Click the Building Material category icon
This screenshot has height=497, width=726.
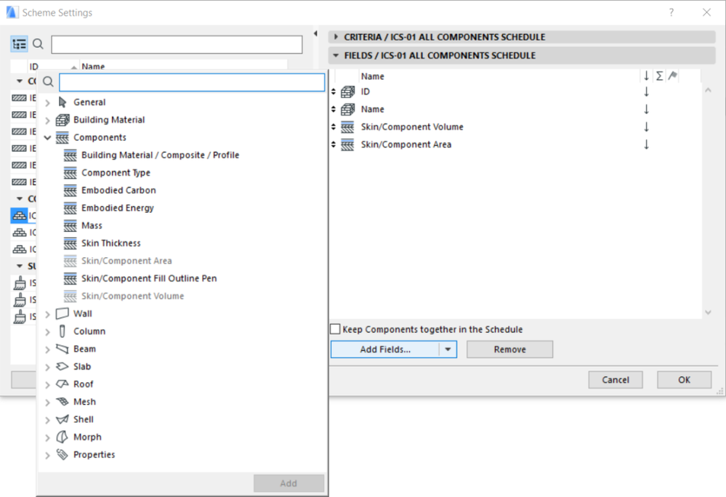click(x=62, y=120)
